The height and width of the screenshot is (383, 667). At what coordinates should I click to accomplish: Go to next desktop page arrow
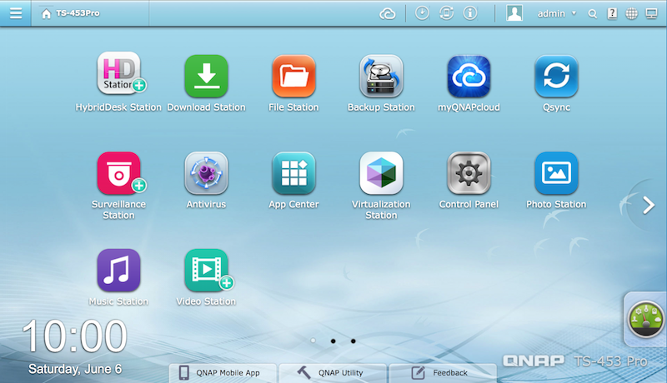pos(649,206)
